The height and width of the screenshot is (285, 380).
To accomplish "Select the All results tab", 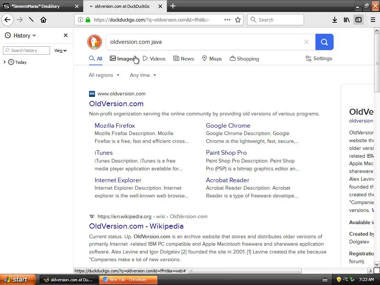I will [x=95, y=59].
